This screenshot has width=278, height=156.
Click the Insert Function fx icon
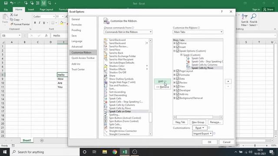click(46, 36)
